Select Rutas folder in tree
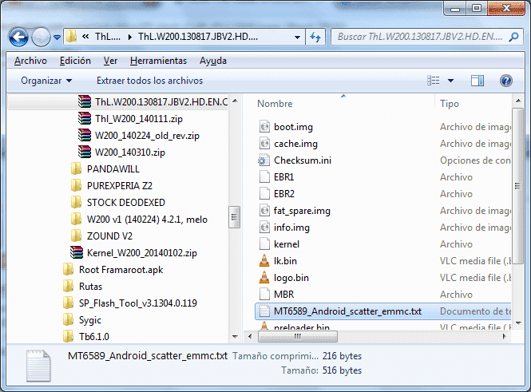Screen dimensions: 531x392 [82, 287]
